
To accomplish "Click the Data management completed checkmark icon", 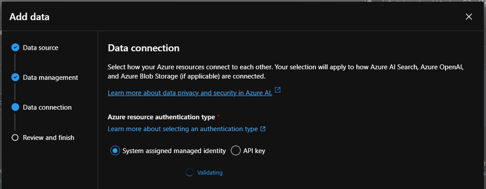I will click(15, 77).
